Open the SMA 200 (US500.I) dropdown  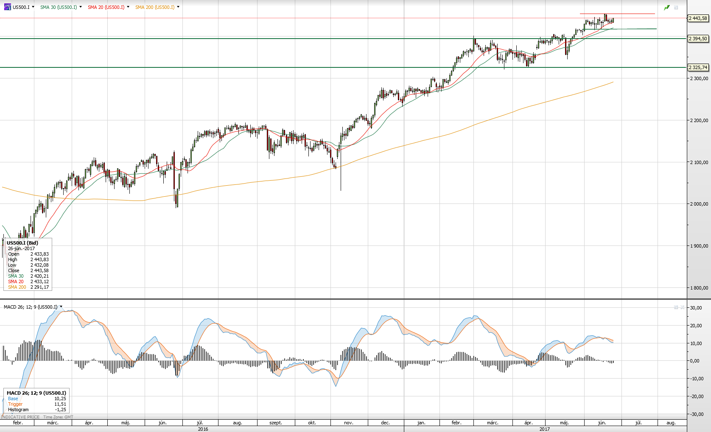point(178,7)
